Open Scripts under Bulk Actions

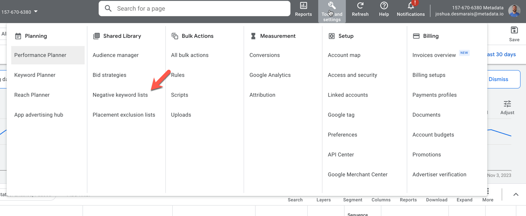click(x=180, y=95)
